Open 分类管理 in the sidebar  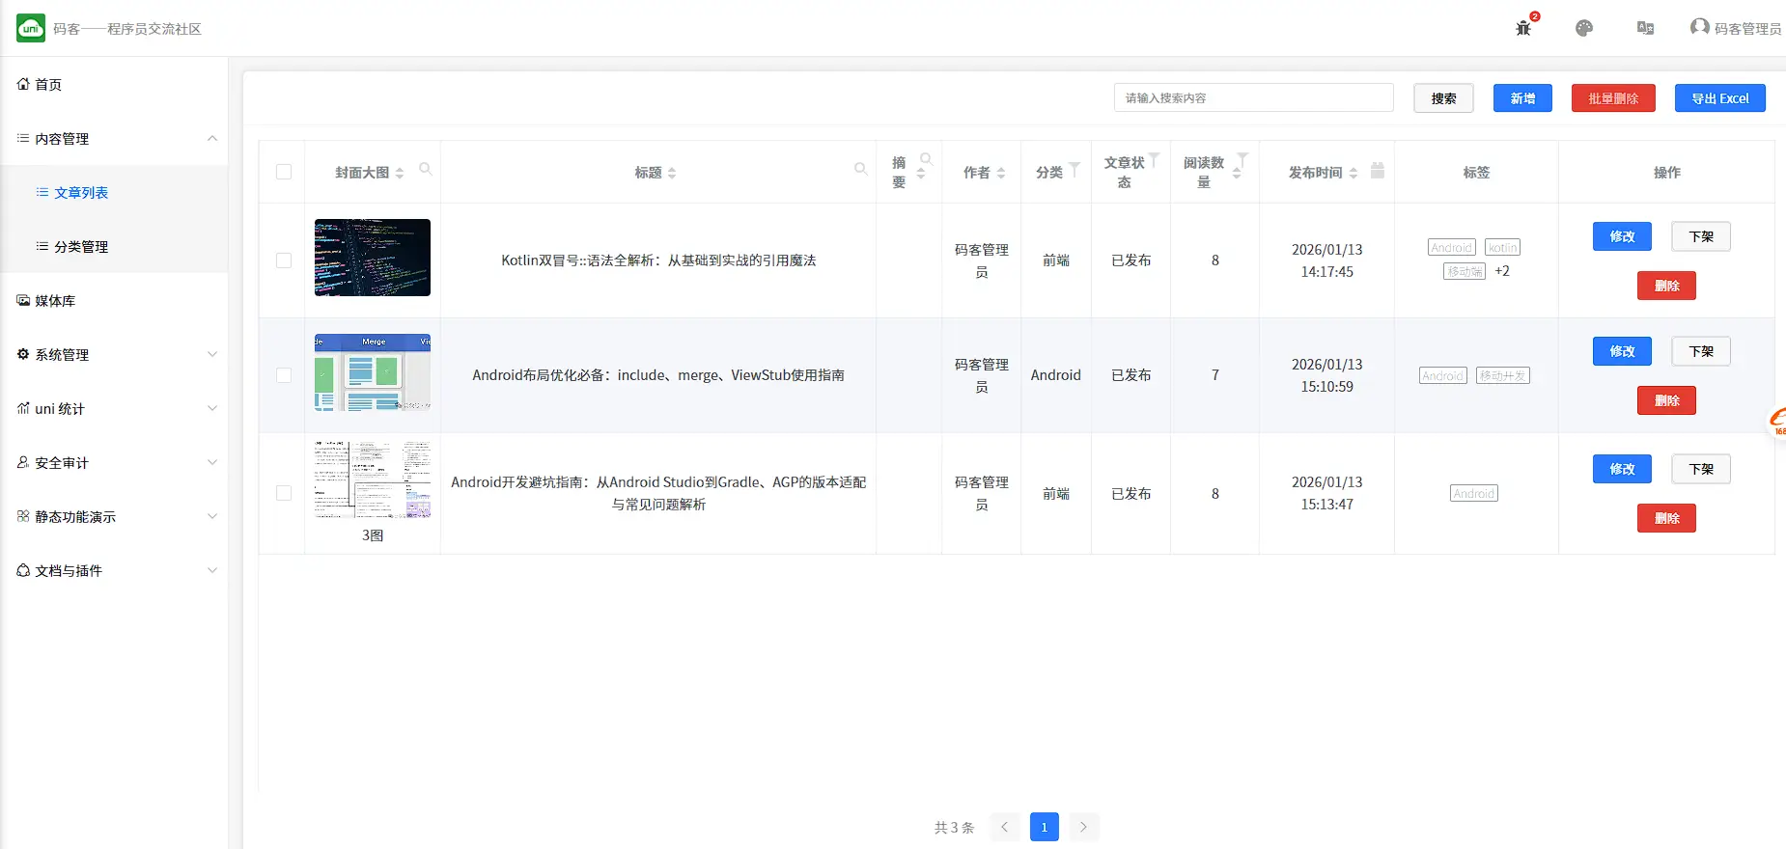81,247
